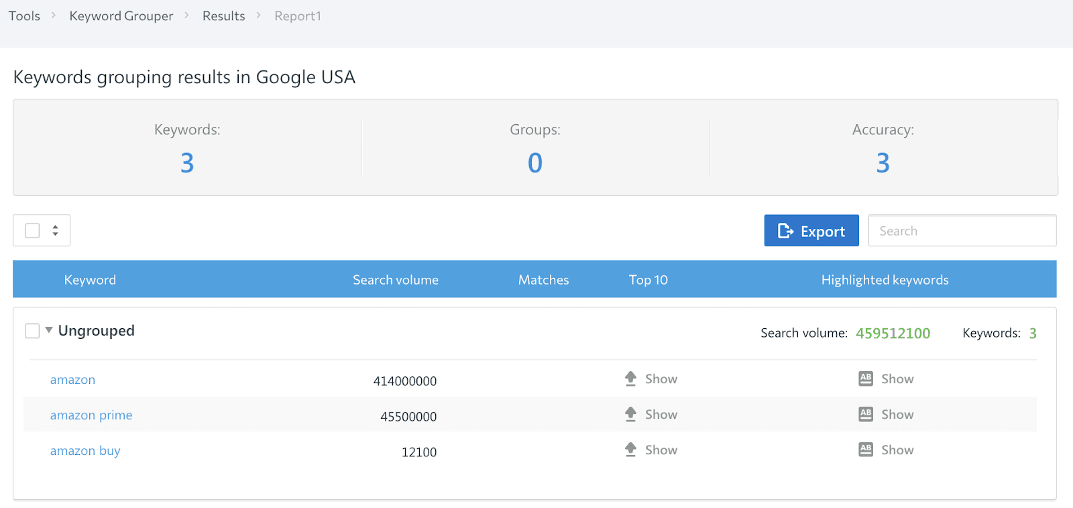Click the Keyword column header
This screenshot has height=508, width=1073.
[90, 280]
